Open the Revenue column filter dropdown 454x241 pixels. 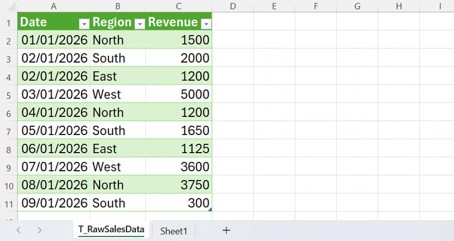(x=206, y=24)
